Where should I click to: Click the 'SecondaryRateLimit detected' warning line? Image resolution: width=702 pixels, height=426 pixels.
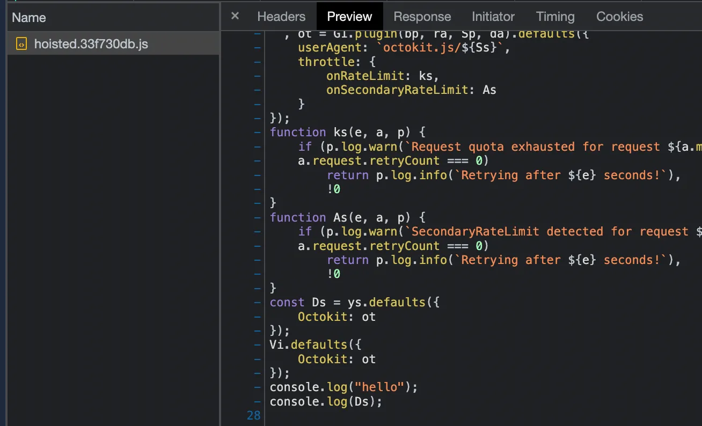click(x=500, y=231)
